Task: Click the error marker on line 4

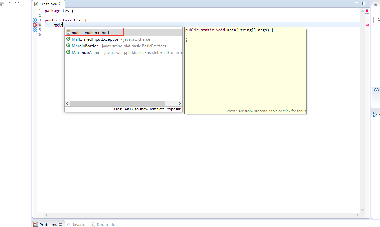Action: [35, 25]
